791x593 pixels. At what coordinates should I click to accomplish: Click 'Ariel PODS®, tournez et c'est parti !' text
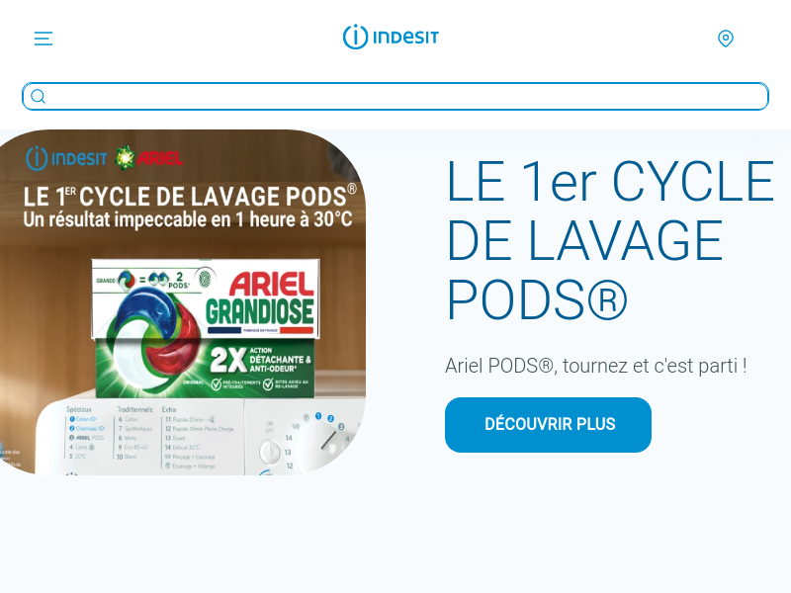[x=596, y=366]
